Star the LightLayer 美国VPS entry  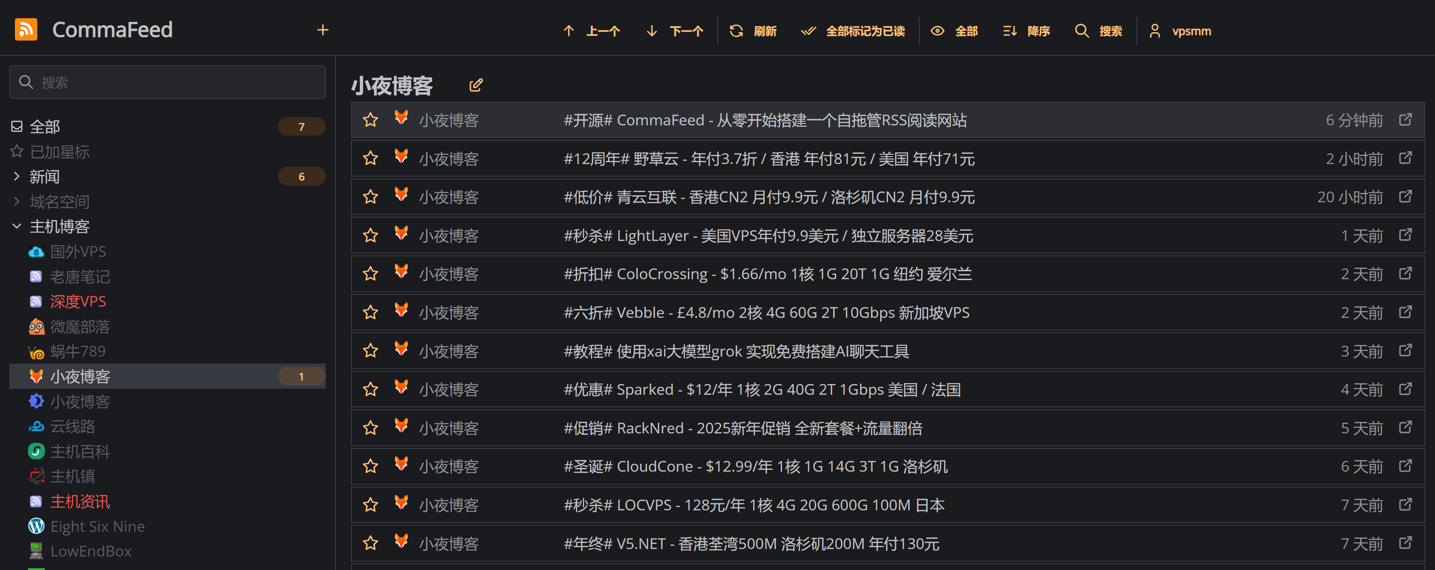click(x=371, y=236)
